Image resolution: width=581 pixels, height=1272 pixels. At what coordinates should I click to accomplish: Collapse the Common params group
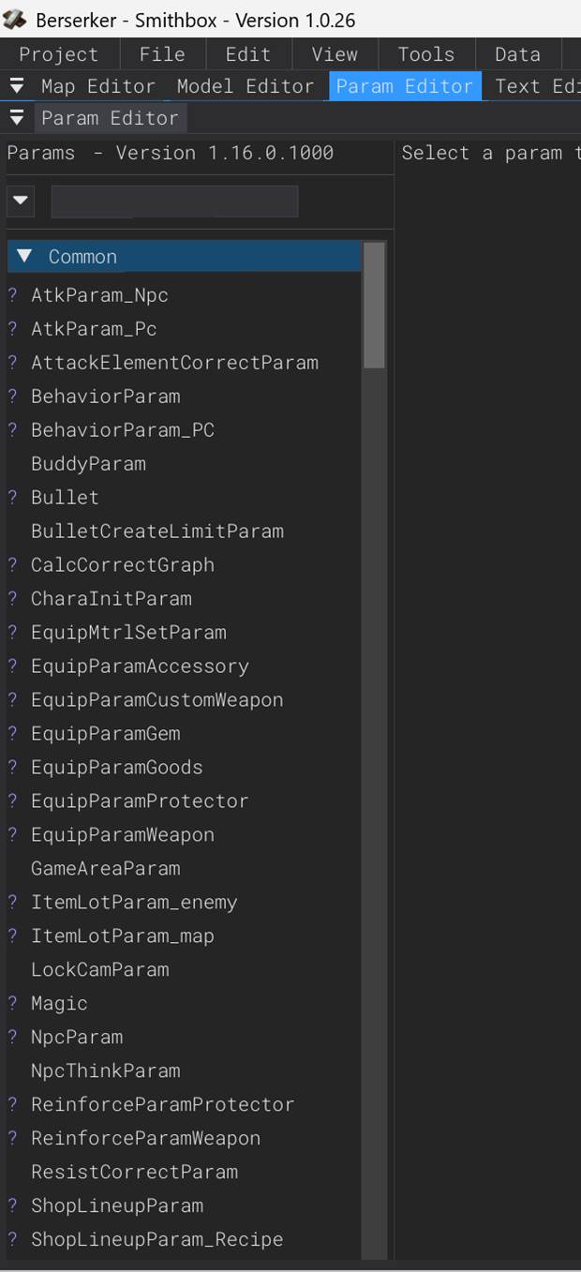pyautogui.click(x=25, y=256)
